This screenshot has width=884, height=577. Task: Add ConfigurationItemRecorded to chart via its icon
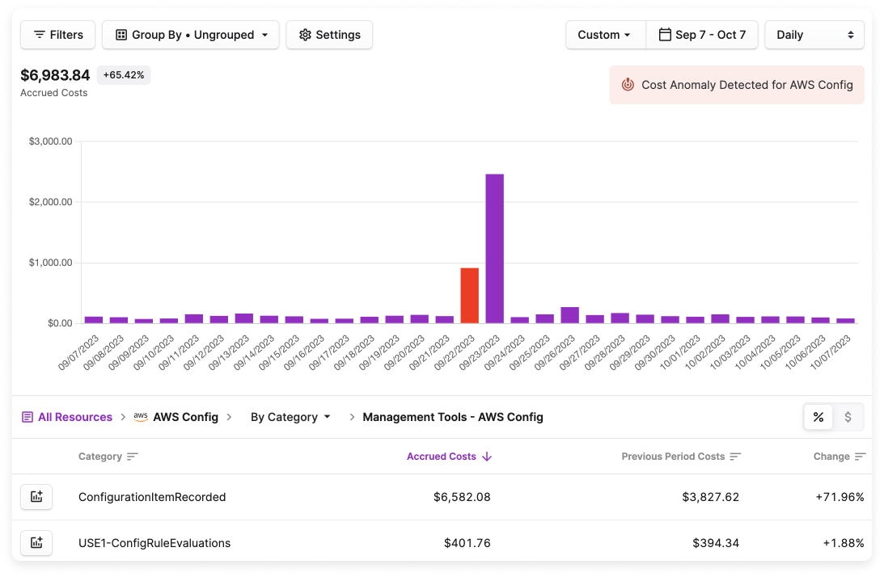point(36,497)
